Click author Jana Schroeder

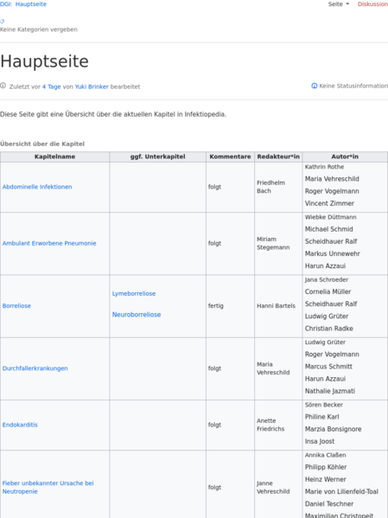327,280
